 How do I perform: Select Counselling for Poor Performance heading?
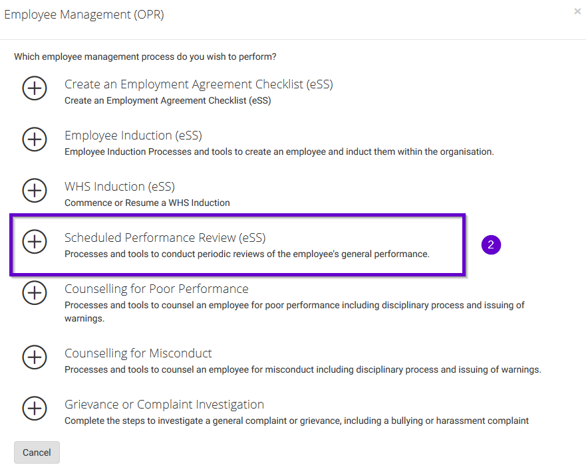(156, 289)
